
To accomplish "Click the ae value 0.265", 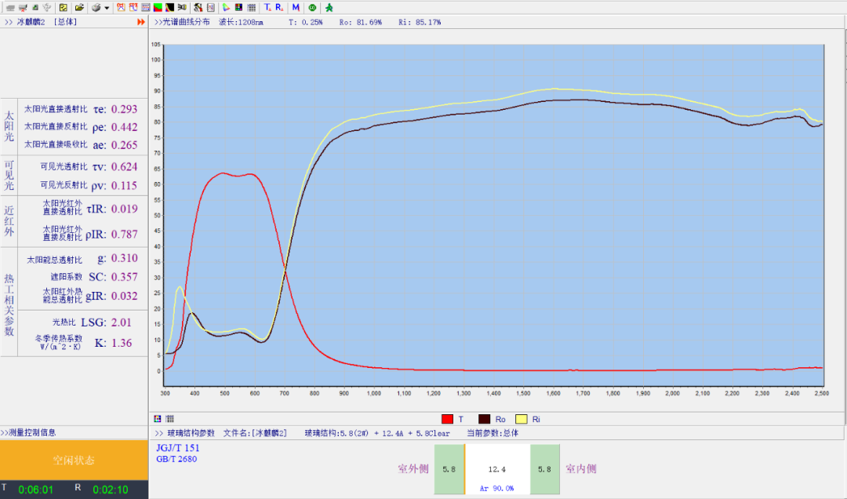I will (x=124, y=145).
